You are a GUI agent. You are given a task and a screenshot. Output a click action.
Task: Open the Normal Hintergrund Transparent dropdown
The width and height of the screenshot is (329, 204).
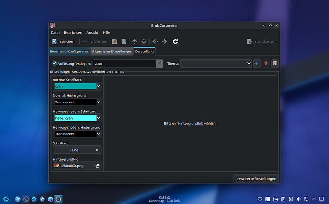[77, 102]
